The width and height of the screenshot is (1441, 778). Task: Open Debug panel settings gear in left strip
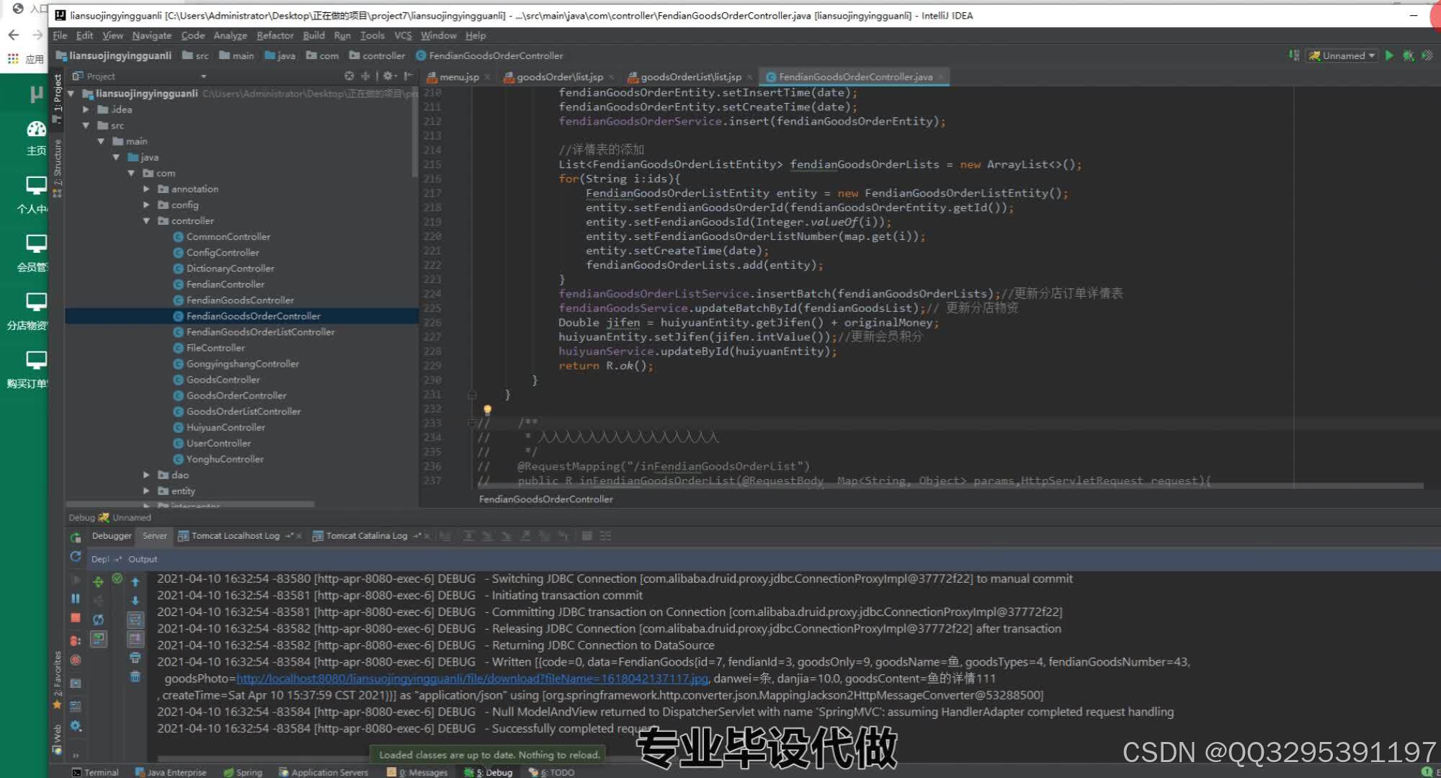coord(76,726)
